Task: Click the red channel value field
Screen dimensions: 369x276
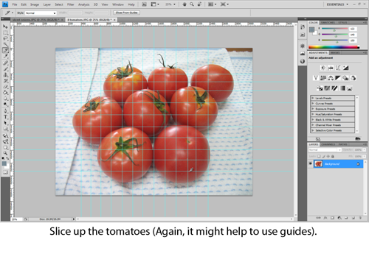Action: (353, 29)
